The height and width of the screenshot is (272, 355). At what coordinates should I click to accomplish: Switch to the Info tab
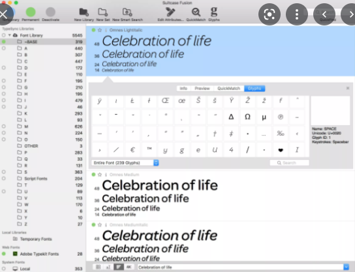point(183,88)
